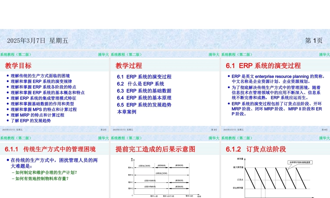Select sub-bullet 如何有效地控制物料库存量？

point(42,179)
